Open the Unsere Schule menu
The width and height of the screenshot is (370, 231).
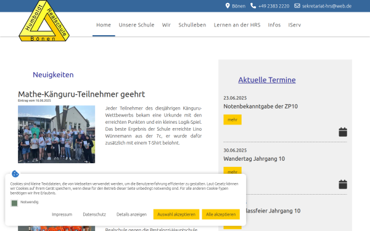(136, 25)
